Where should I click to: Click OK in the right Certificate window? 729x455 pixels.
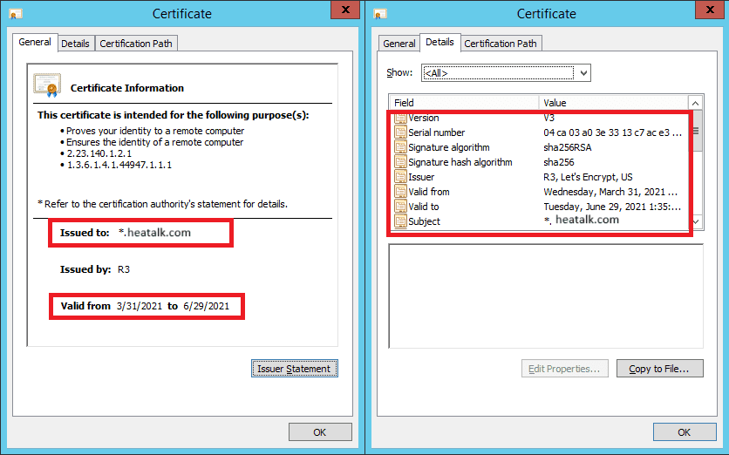tap(685, 432)
